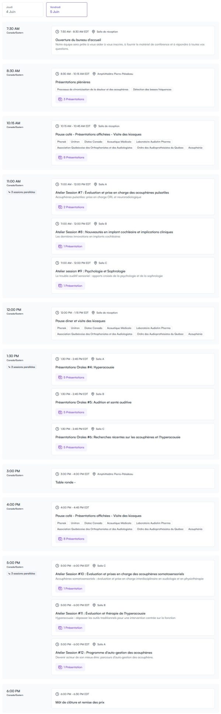Click the location pin for Salle C at 11:00 AM
This screenshot has height=714, width=221.
click(95, 263)
